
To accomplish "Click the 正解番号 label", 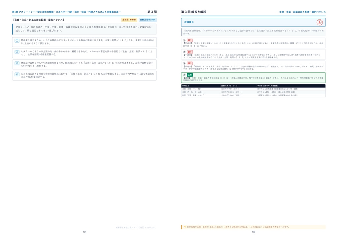I will [x=189, y=22].
